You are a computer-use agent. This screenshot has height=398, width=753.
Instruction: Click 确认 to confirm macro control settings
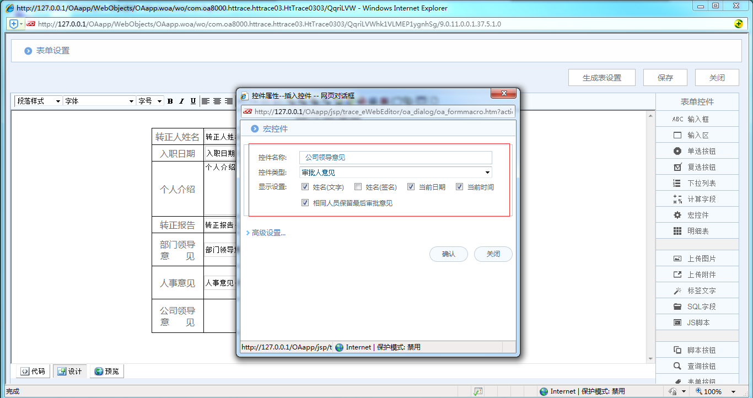point(448,254)
